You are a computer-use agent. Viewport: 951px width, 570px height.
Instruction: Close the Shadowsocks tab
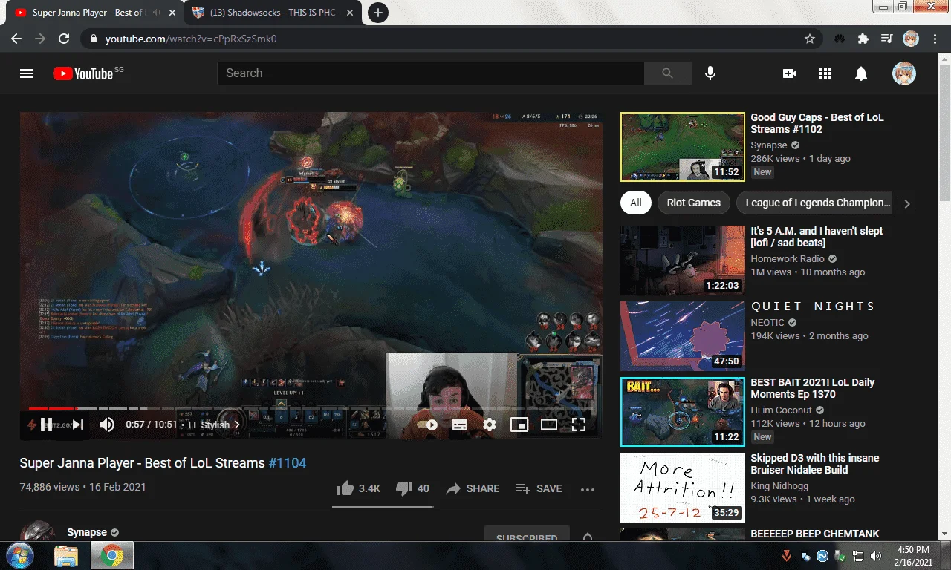click(351, 13)
